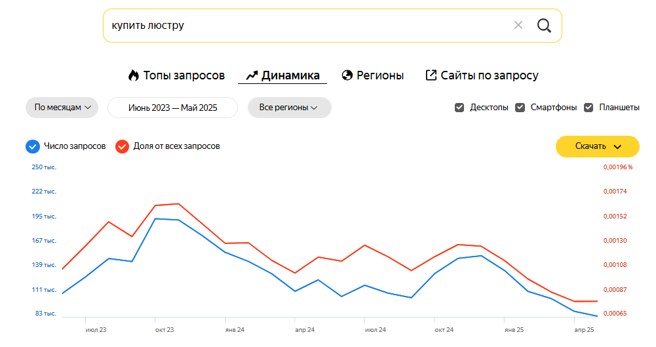Click the external link icon for sites
Screen dimensions: 656x347
pos(431,75)
